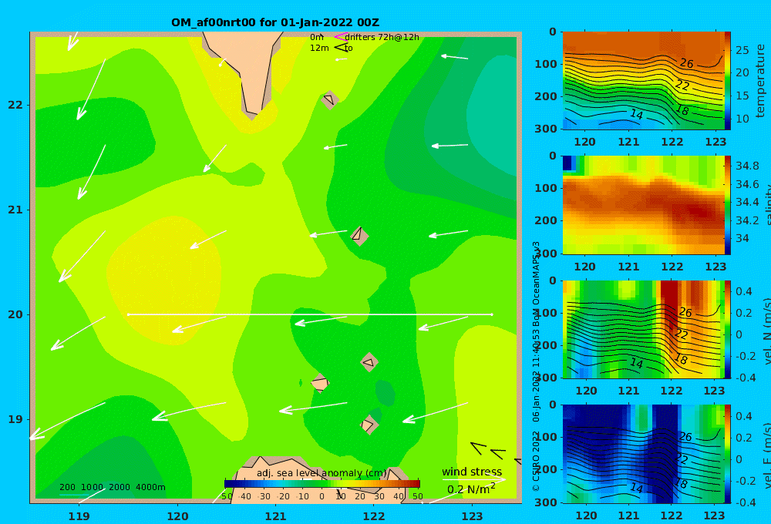
Task: Click the black 12m arrow legend symbol
Action: 341,48
